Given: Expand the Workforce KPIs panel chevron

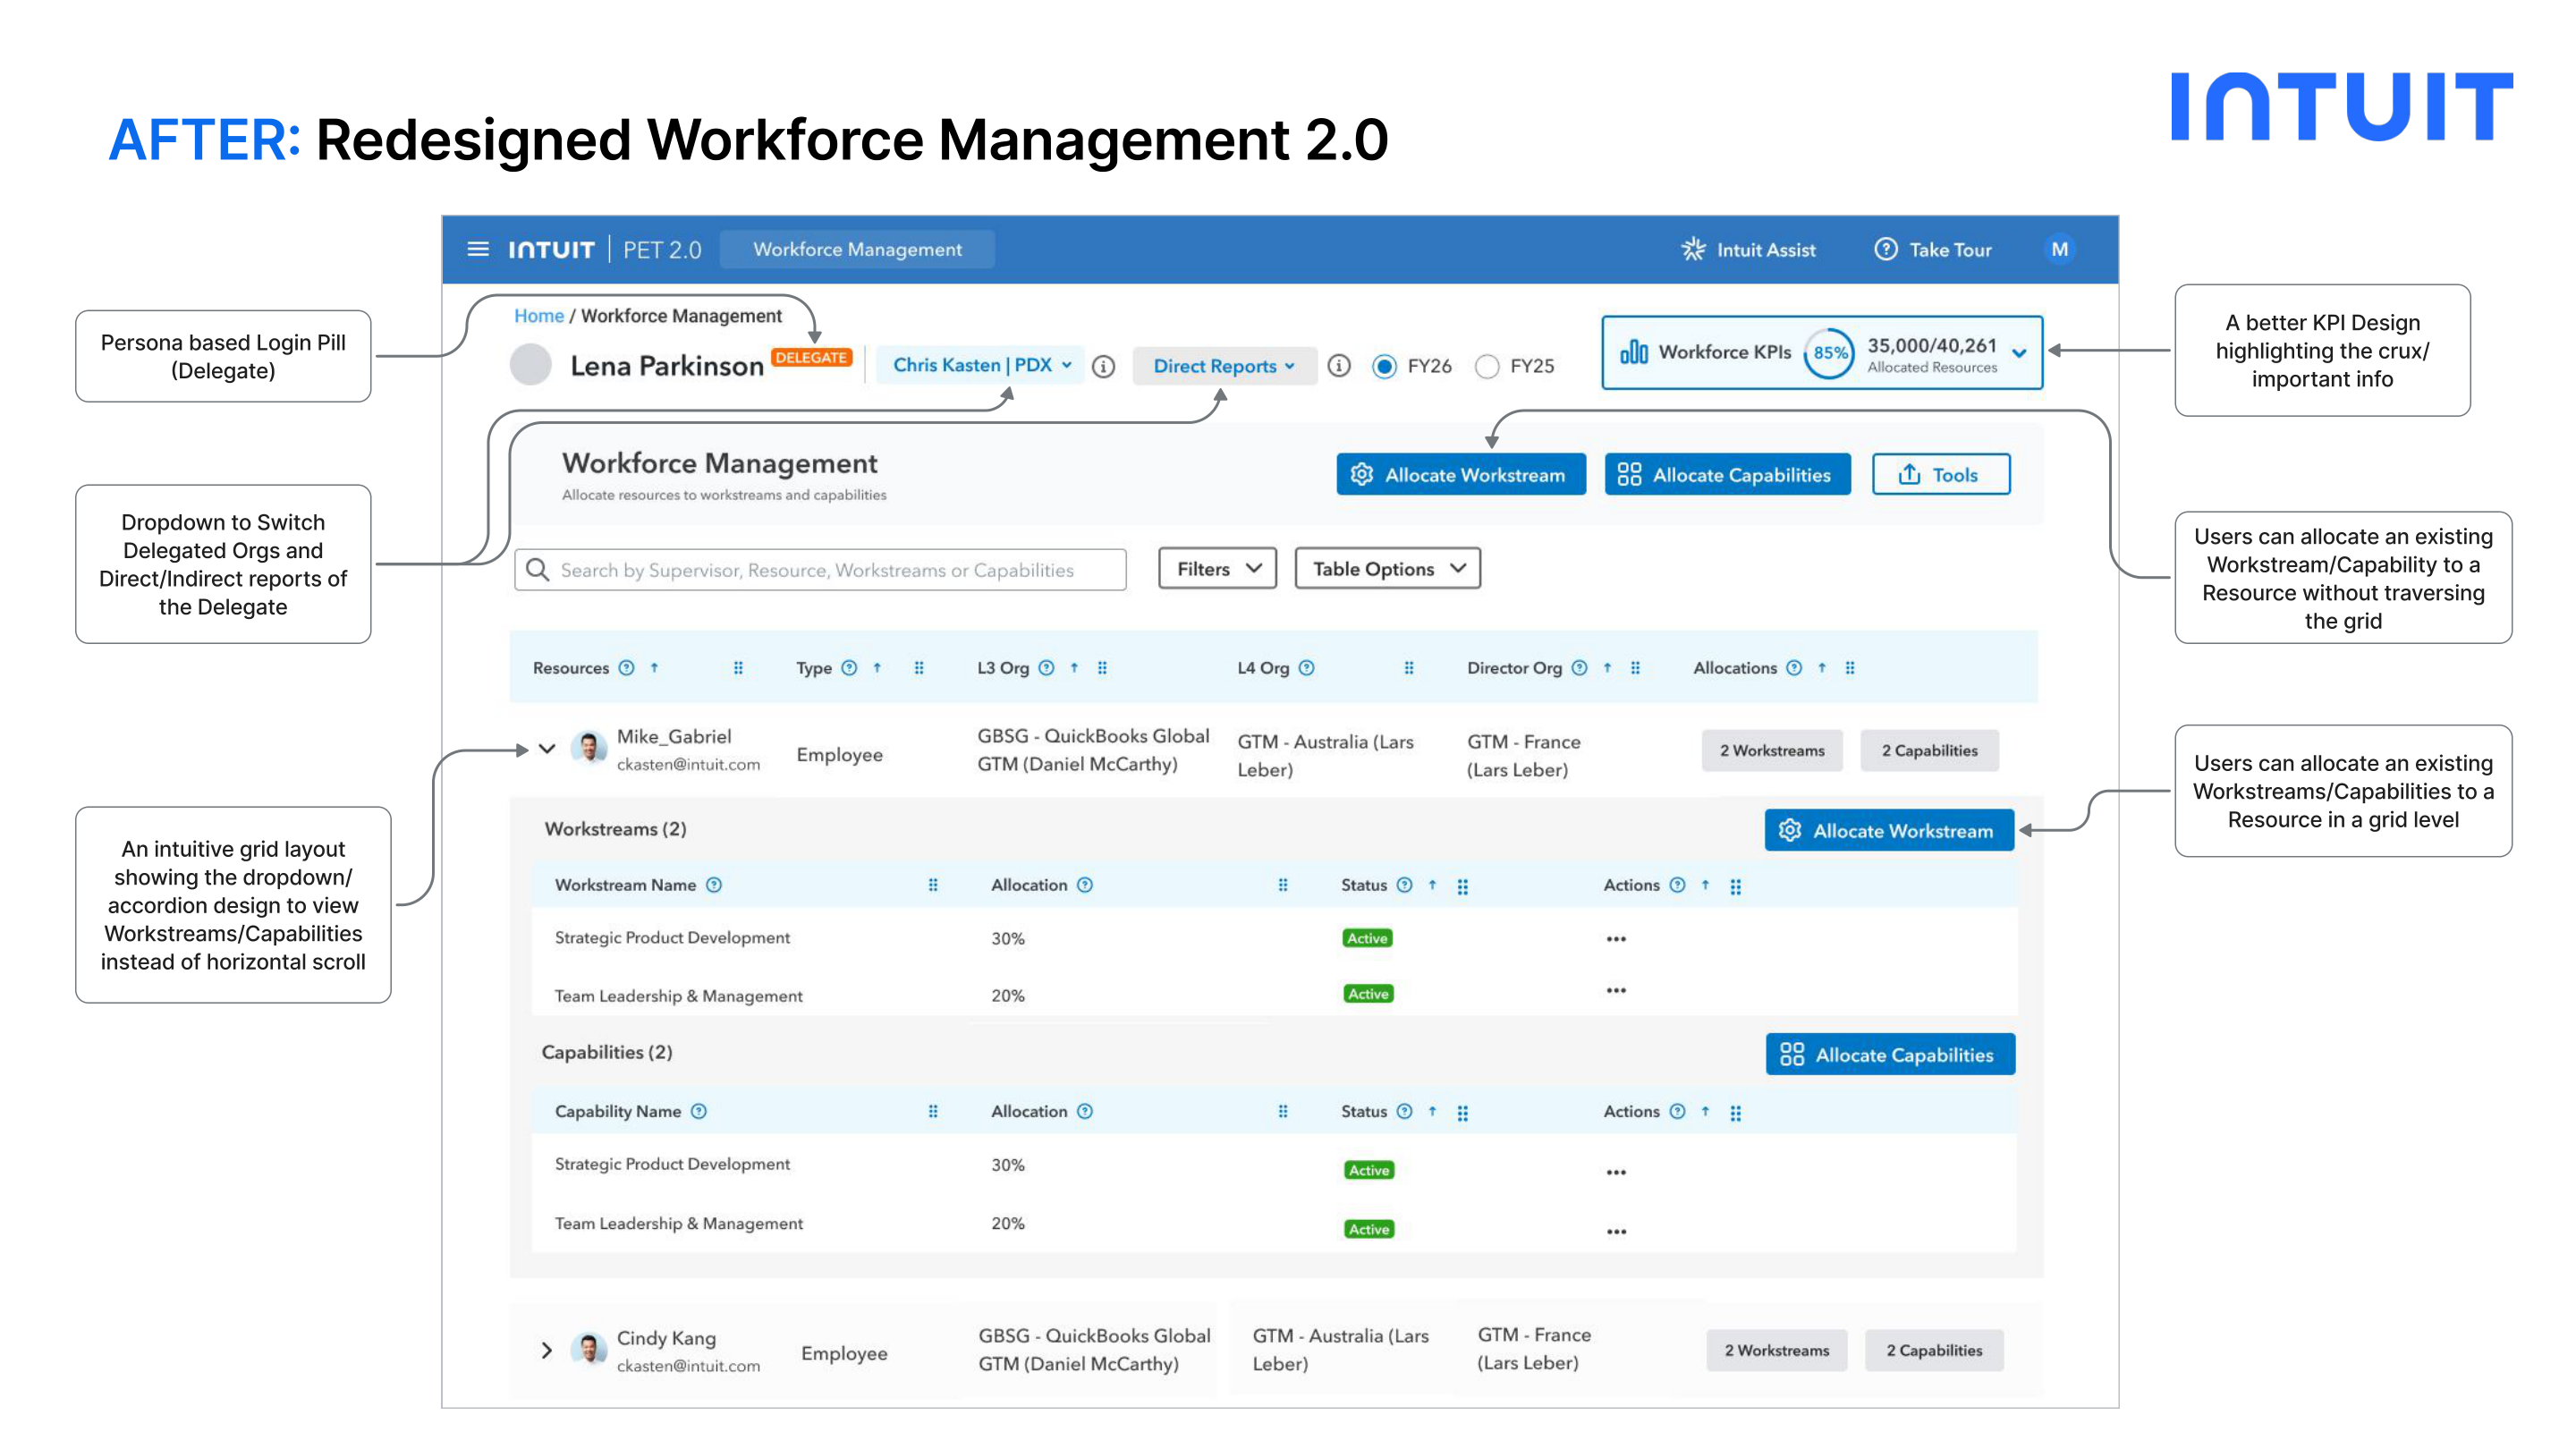Looking at the screenshot, I should pos(2019,353).
